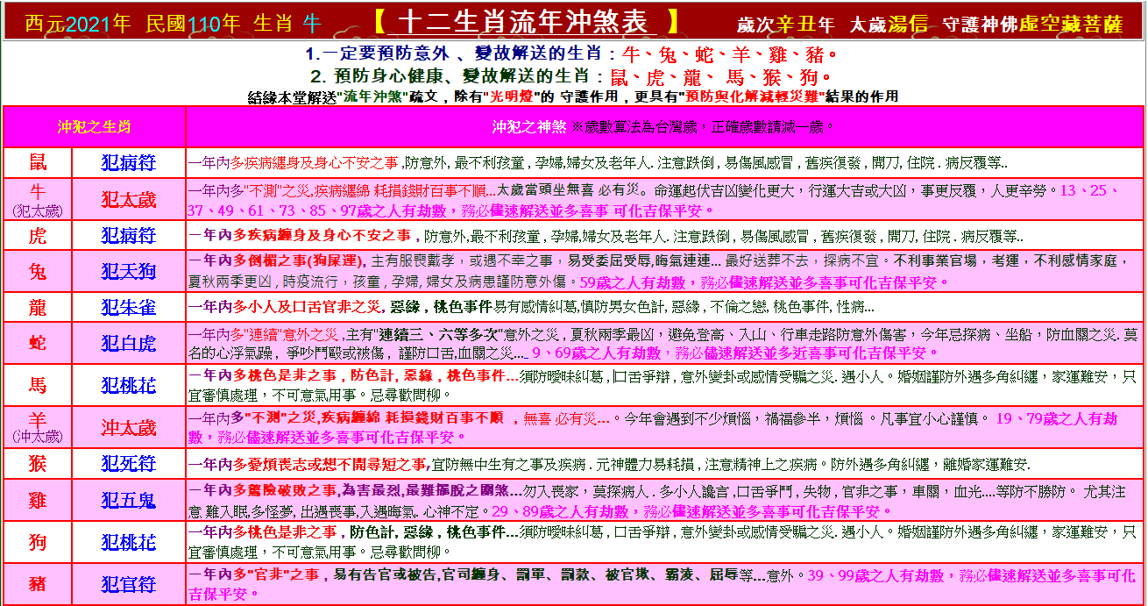Open the 犯死符 link for 猴
The width and height of the screenshot is (1148, 606).
pos(129,464)
